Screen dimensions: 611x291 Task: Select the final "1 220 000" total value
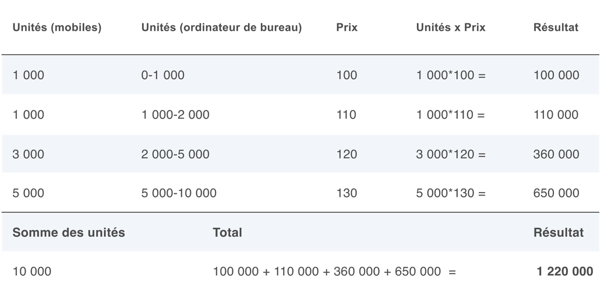click(x=565, y=271)
